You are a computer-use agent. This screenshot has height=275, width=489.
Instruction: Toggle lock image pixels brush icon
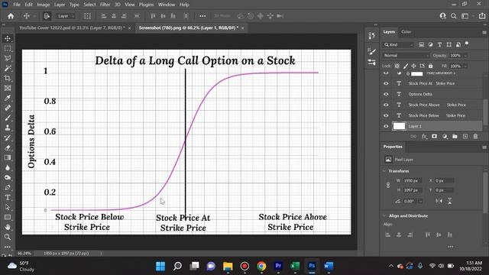pyautogui.click(x=406, y=66)
